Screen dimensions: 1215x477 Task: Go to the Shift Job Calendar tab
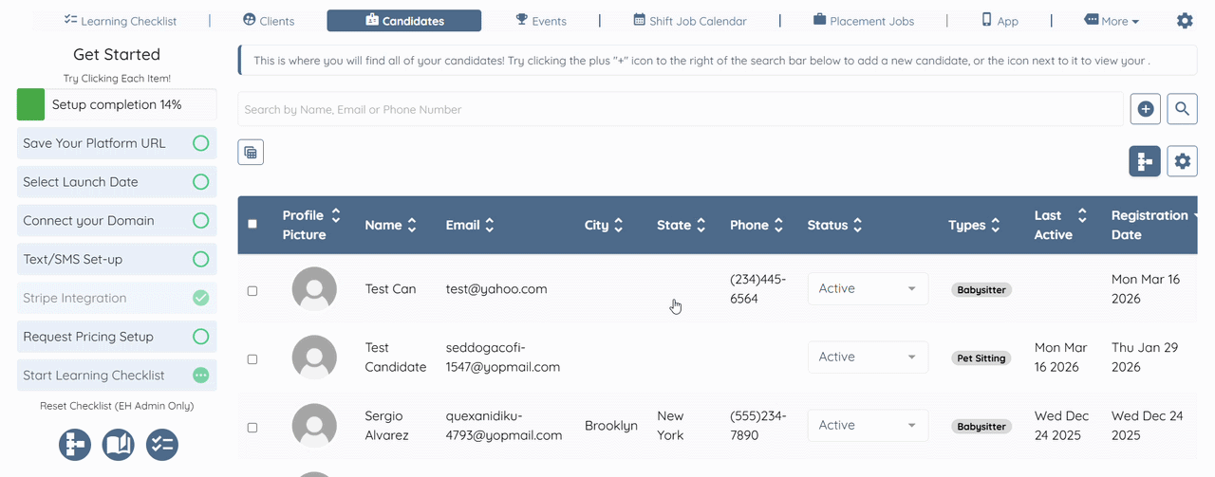(x=689, y=21)
